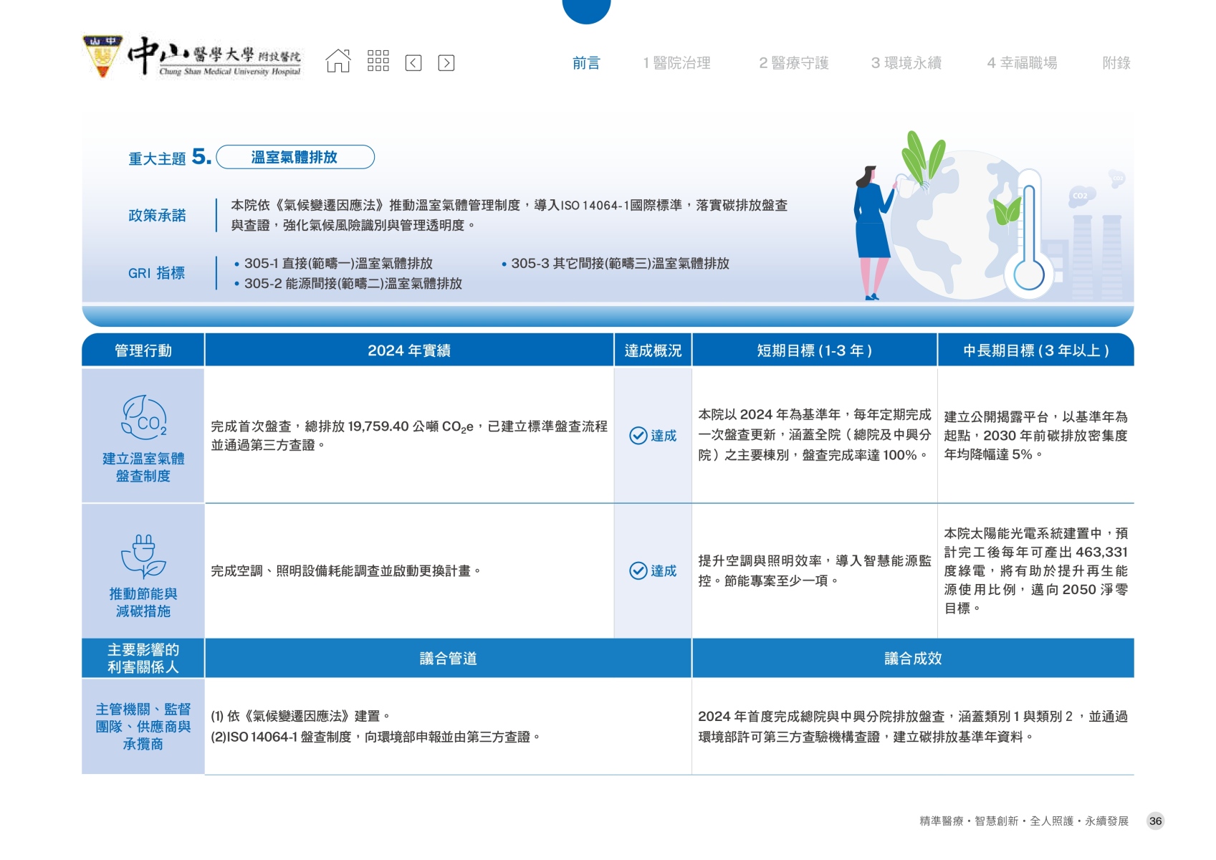Click the energy-saving plug leaf icon
1216x860 pixels.
click(x=143, y=556)
